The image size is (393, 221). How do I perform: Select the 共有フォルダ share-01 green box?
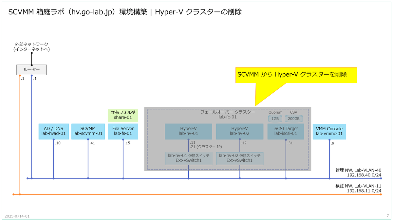(123, 115)
